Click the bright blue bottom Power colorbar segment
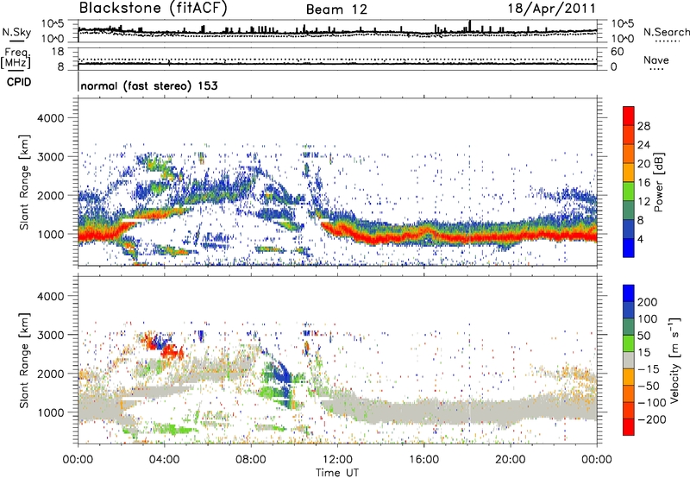Image resolution: width=690 pixels, height=478 pixels. 629,248
